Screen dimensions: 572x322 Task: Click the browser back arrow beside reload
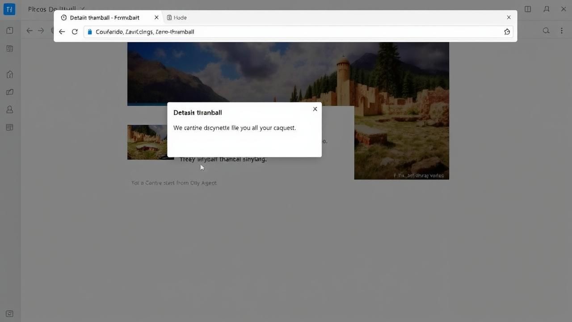tap(62, 32)
